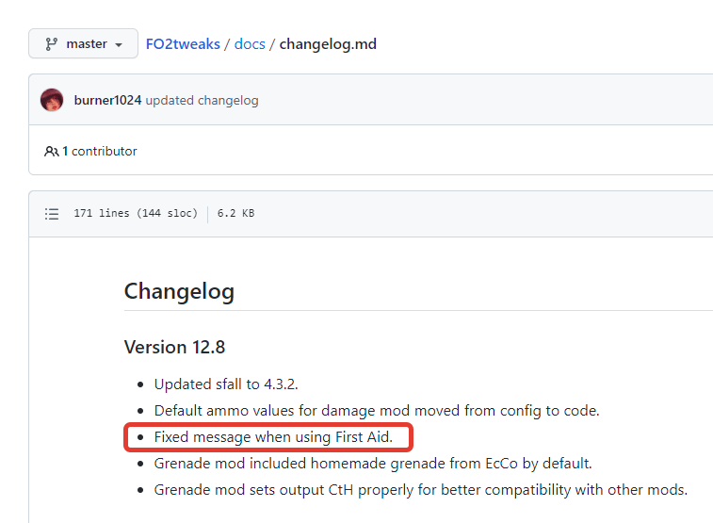
Task: Select the Version 12.8 heading
Action: [174, 347]
